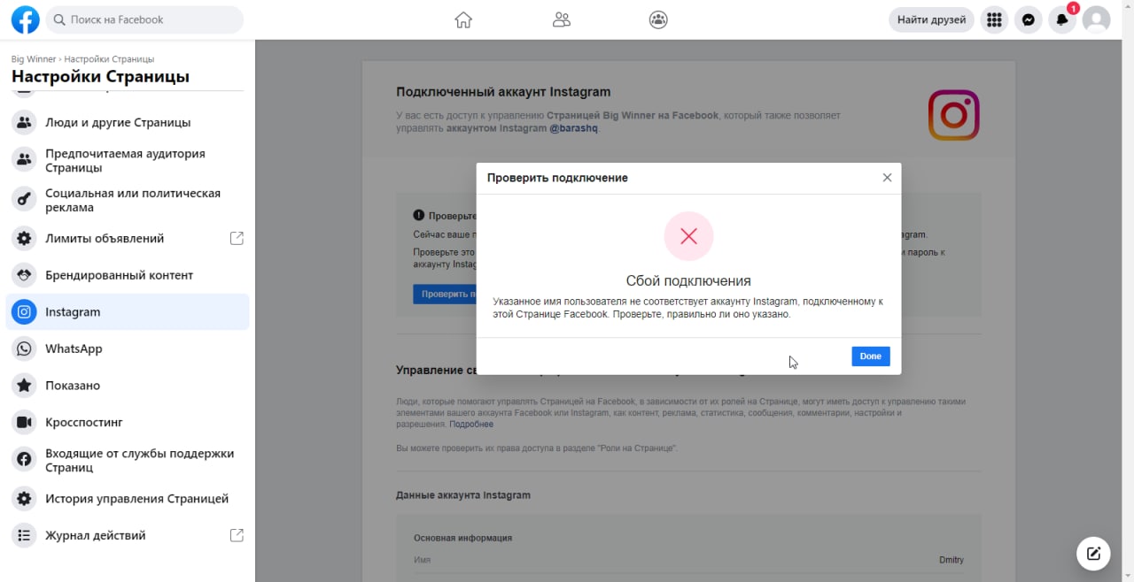Click the Facebook icon for support inbox
The image size is (1134, 582).
click(25, 460)
